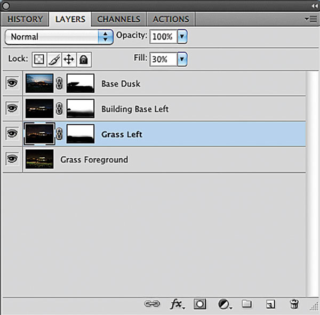Select the Base Dusk layer thumbnail
This screenshot has height=315, width=320.
[x=39, y=83]
